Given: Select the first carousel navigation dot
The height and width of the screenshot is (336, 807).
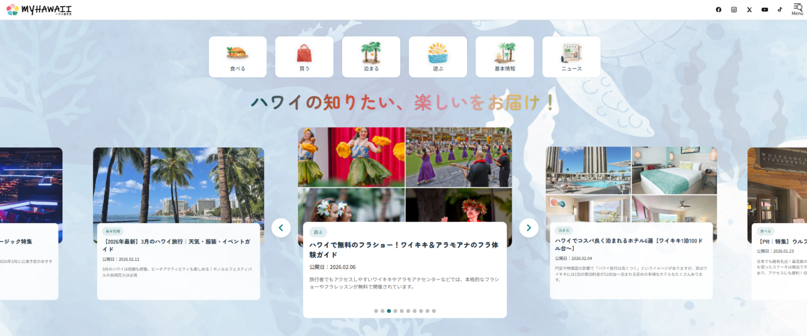Looking at the screenshot, I should pyautogui.click(x=376, y=311).
